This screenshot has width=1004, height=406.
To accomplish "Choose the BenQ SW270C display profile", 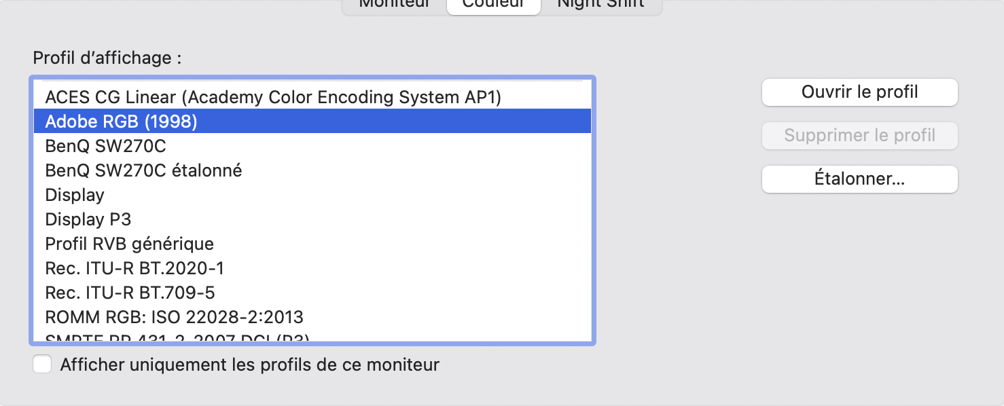I will click(105, 146).
